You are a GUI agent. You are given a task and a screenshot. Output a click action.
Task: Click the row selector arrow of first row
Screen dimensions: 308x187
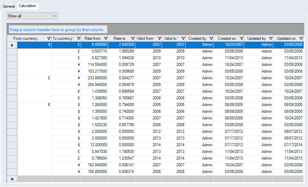[12, 45]
